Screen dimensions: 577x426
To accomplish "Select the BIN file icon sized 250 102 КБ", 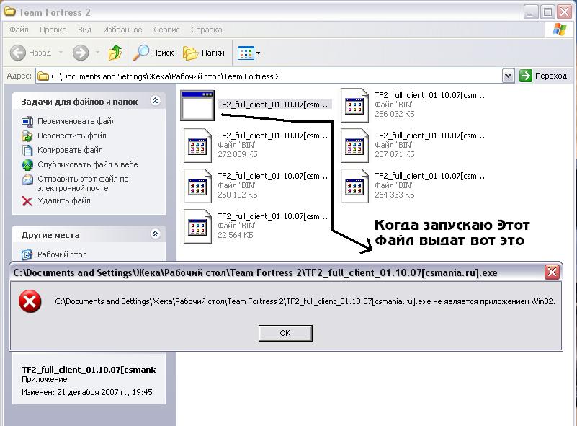I will (x=197, y=186).
